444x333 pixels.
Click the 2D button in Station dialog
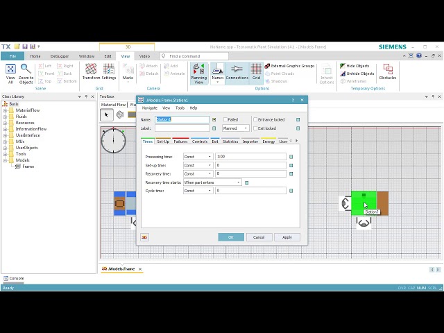coord(144,237)
